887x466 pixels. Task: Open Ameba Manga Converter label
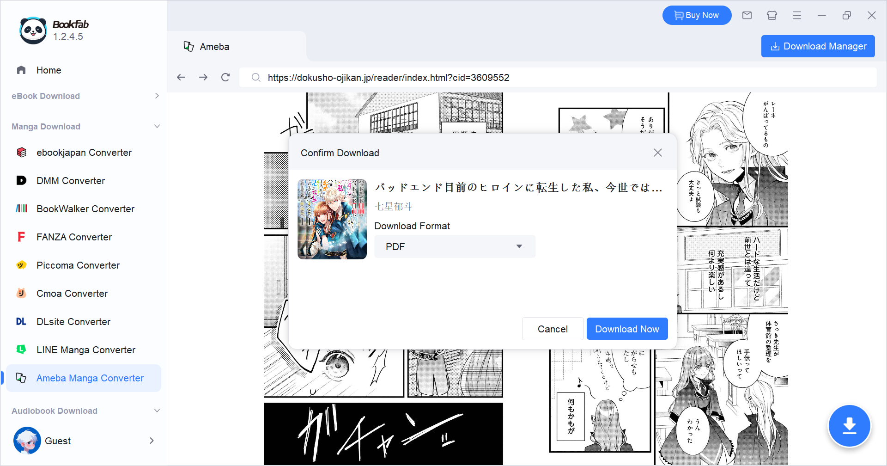pyautogui.click(x=90, y=378)
